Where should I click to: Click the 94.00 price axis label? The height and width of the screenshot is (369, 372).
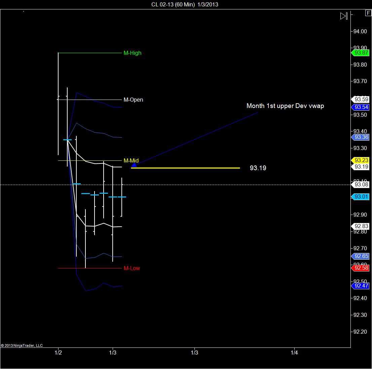360,31
